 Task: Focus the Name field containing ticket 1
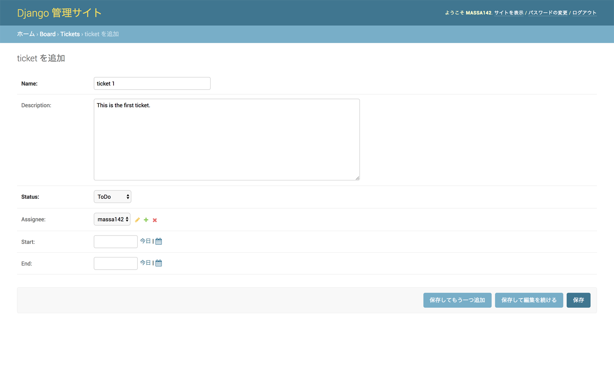point(152,83)
